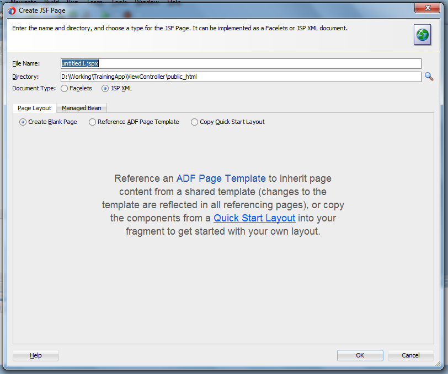Open the Quick Start Layout link

pos(254,218)
